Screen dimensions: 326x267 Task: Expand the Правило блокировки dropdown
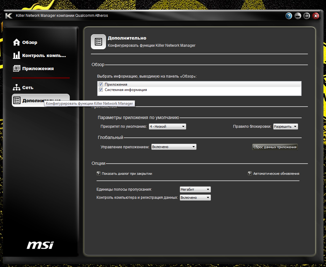(x=285, y=126)
